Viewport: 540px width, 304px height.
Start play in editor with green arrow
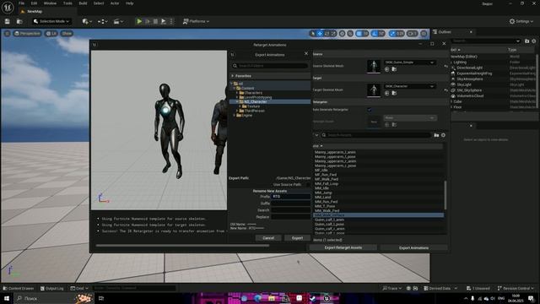pyautogui.click(x=139, y=21)
